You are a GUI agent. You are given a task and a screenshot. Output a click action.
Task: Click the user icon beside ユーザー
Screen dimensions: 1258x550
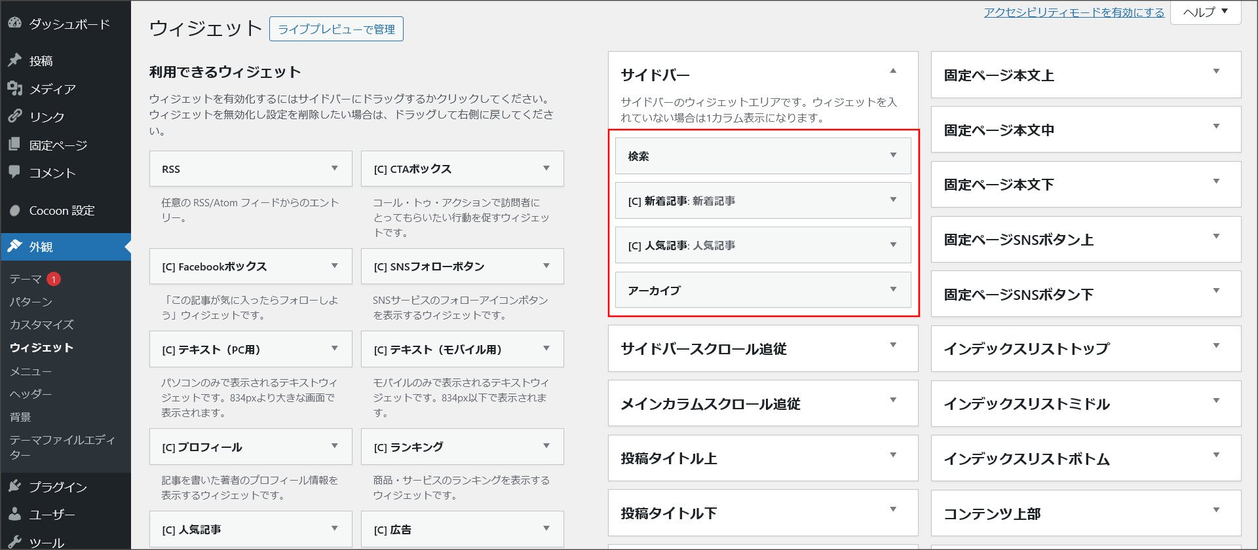coord(14,514)
